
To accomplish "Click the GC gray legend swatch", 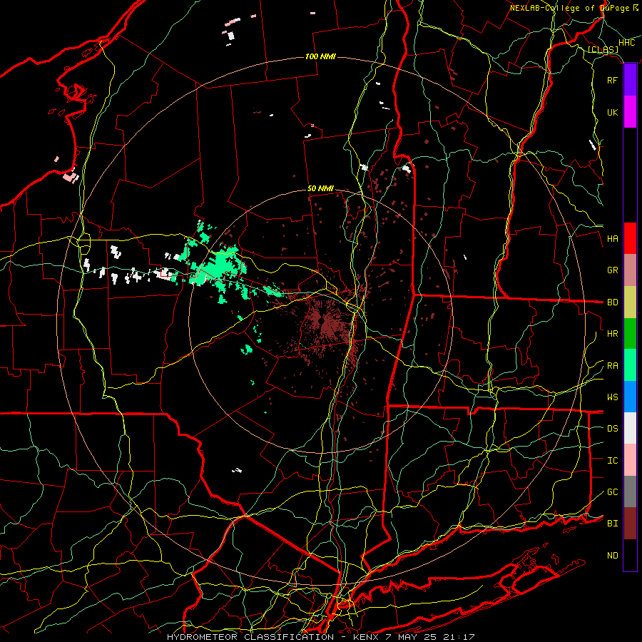I will [x=630, y=491].
